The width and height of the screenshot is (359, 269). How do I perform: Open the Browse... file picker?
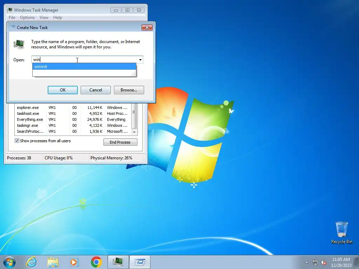pos(129,90)
